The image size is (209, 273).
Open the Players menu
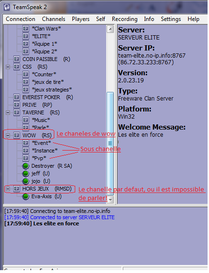tap(80, 19)
